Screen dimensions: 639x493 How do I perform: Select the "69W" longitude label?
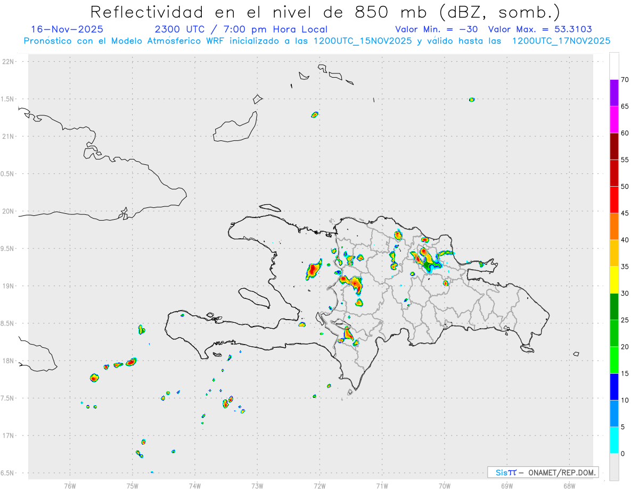(x=507, y=486)
